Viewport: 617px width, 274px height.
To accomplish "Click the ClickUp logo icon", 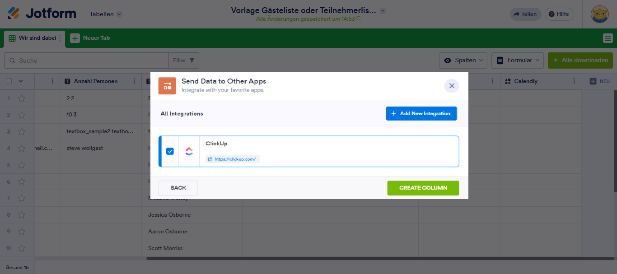I will (189, 151).
